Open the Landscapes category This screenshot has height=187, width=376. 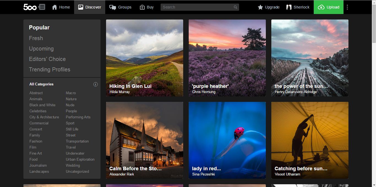pyautogui.click(x=39, y=171)
